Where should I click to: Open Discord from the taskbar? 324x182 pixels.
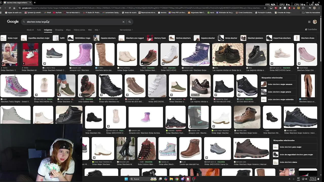(x=183, y=179)
